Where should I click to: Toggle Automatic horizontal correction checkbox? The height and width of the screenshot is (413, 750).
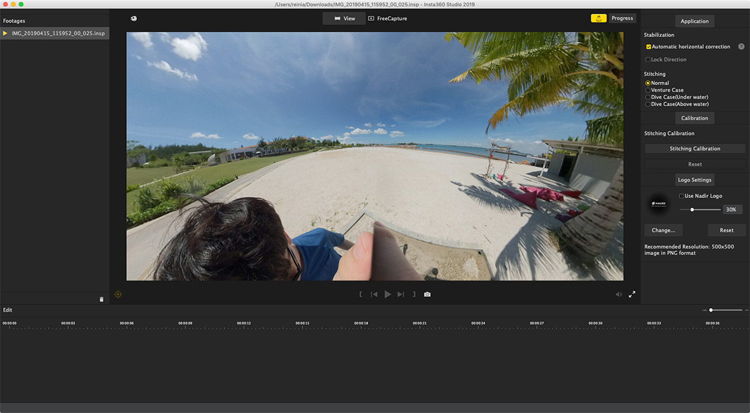point(648,47)
